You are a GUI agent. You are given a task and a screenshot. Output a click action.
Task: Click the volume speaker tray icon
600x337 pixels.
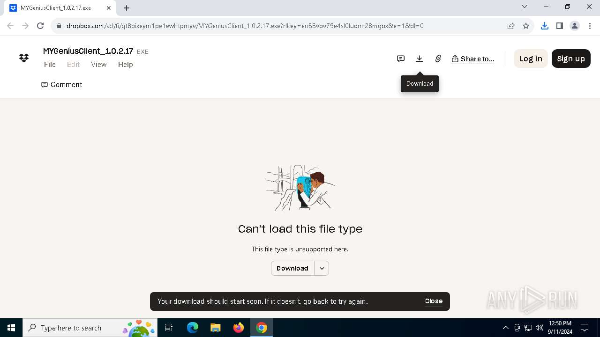click(540, 328)
